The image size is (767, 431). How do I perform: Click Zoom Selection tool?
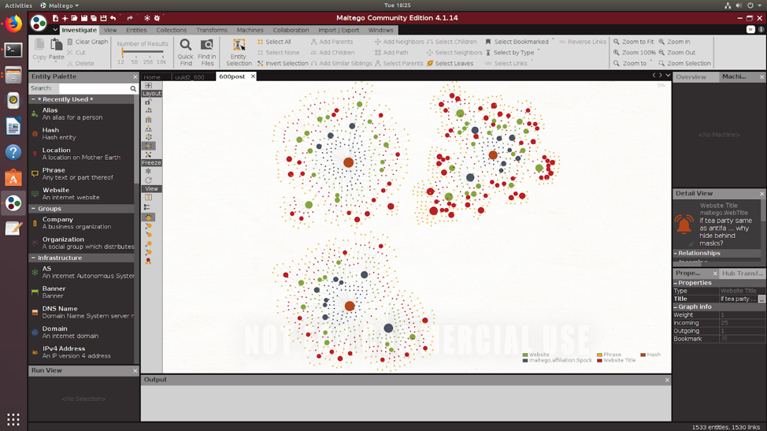pyautogui.click(x=684, y=63)
